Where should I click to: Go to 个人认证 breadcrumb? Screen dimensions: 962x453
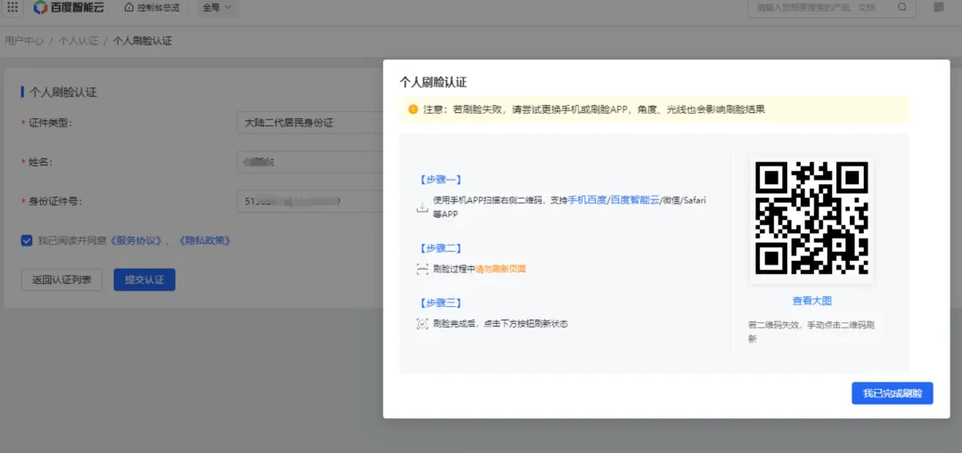click(77, 41)
